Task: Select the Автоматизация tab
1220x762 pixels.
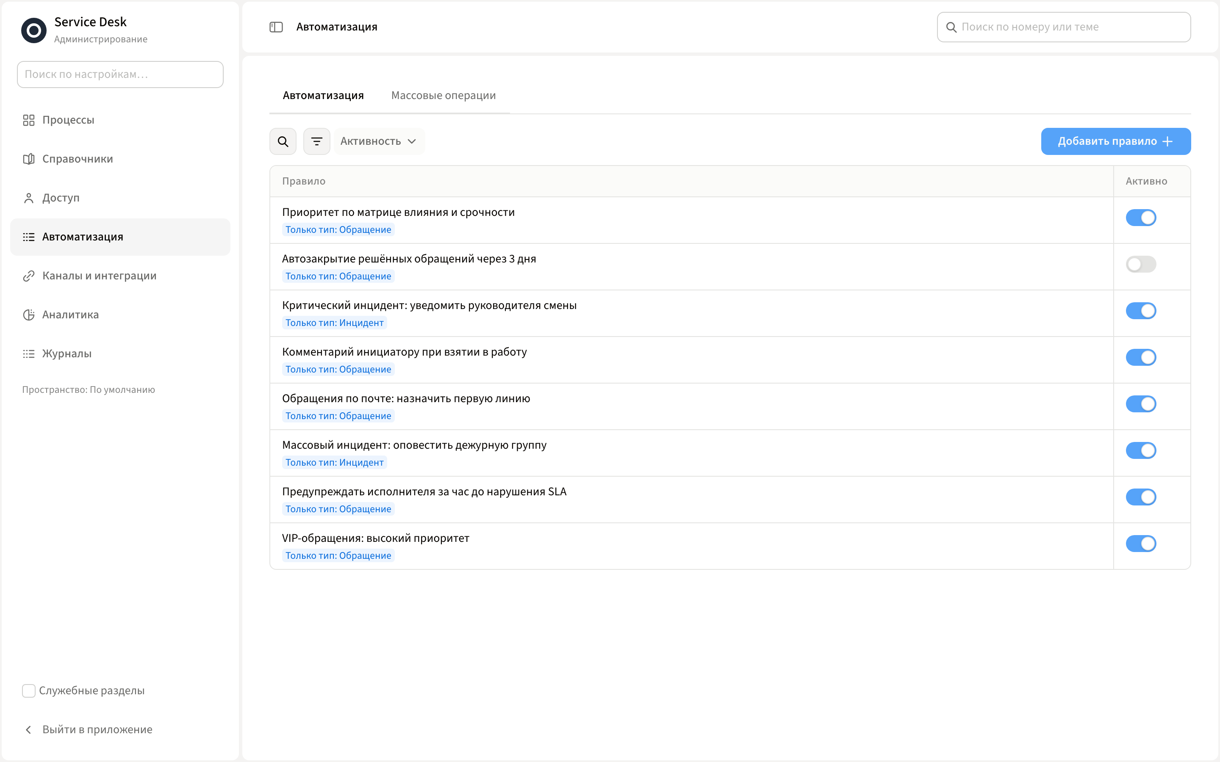Action: (x=323, y=95)
